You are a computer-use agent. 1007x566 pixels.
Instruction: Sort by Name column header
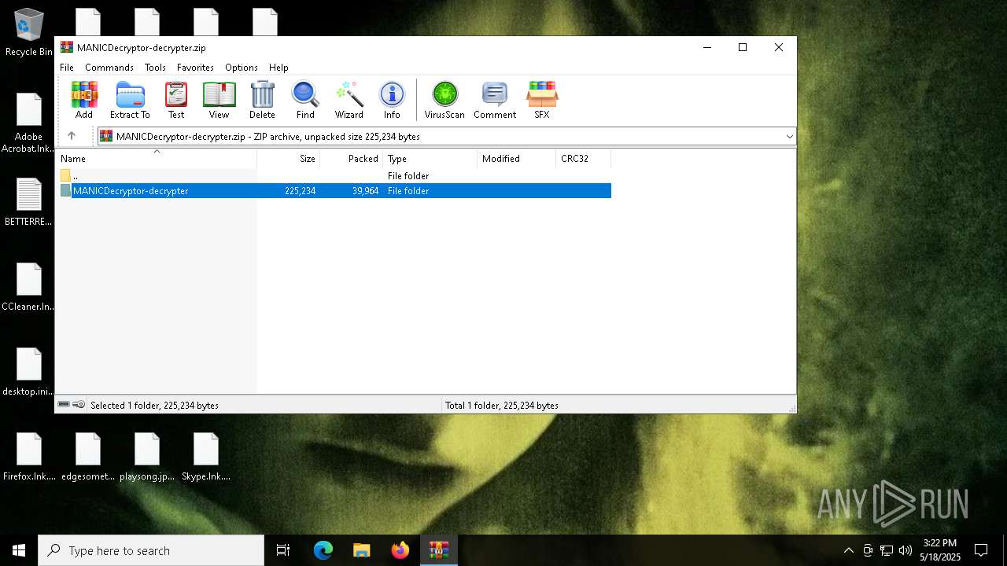(x=157, y=159)
